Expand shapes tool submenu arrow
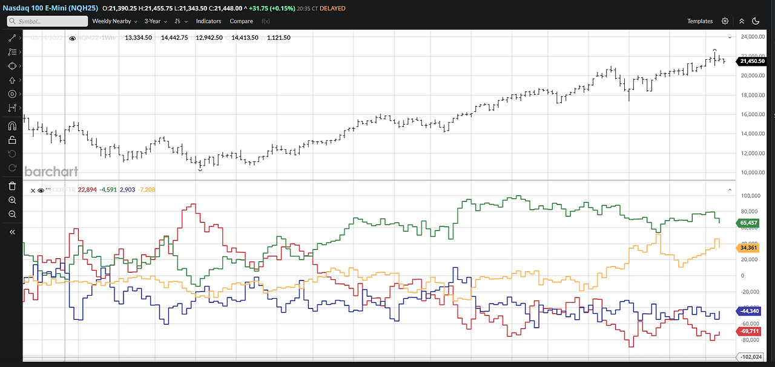The image size is (775, 367). (20, 66)
